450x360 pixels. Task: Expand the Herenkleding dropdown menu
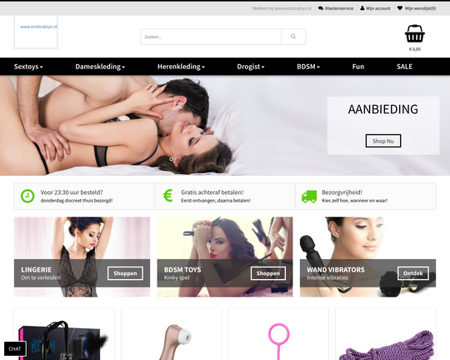(x=181, y=67)
